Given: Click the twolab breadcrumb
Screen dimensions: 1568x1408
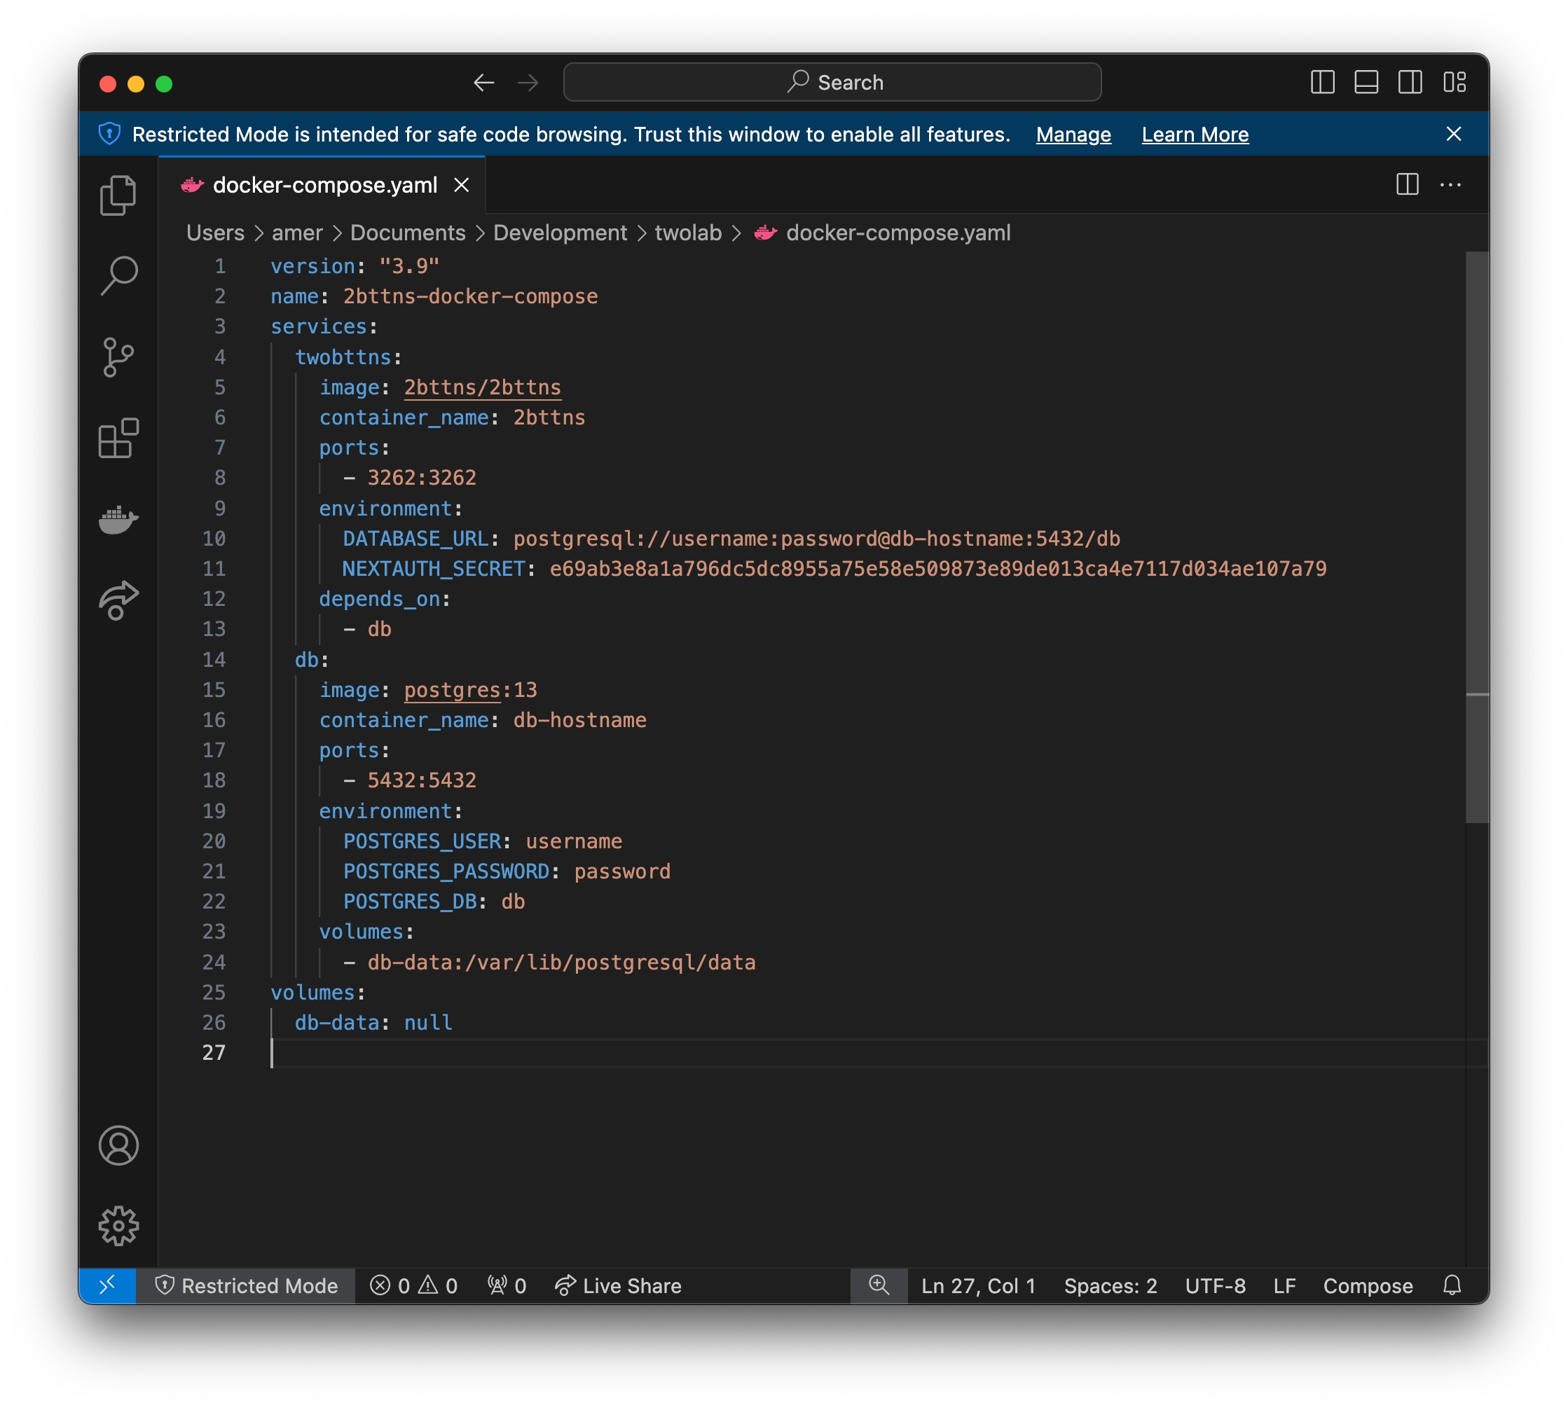Looking at the screenshot, I should 688,233.
